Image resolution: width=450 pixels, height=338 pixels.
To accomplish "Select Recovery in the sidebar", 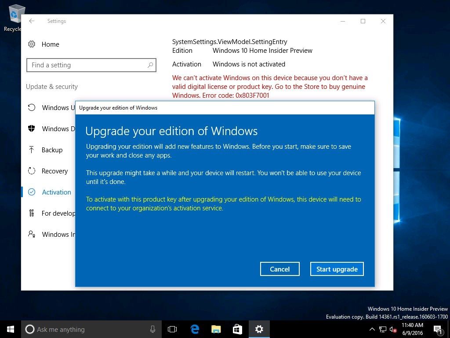I will tap(54, 171).
